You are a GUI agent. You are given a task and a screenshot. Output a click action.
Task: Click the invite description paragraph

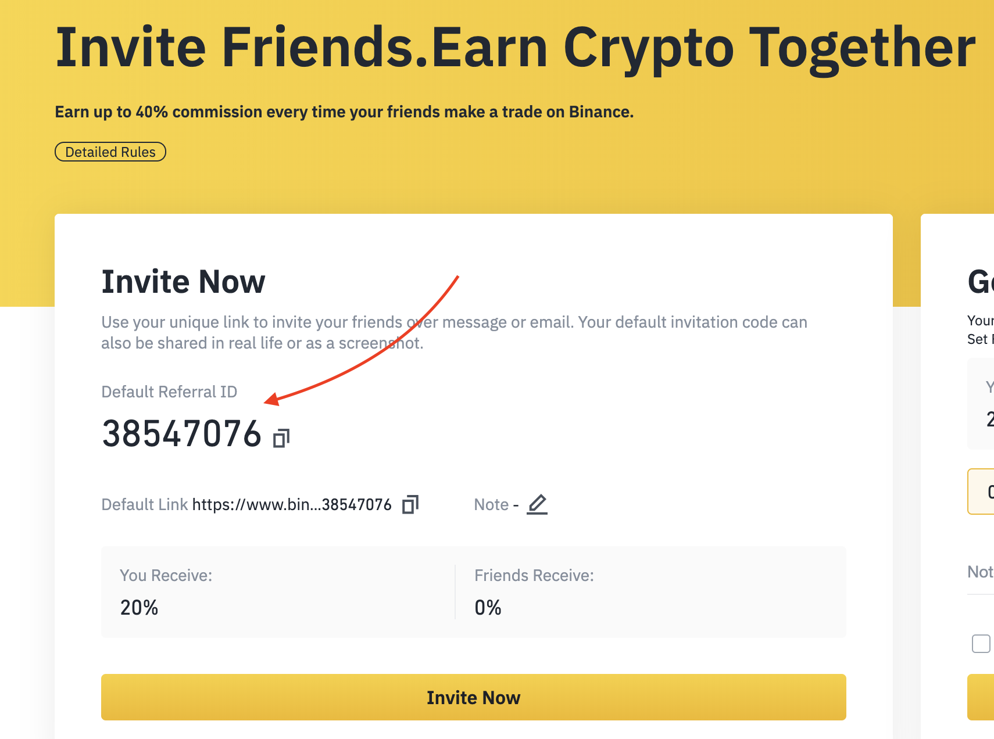453,332
